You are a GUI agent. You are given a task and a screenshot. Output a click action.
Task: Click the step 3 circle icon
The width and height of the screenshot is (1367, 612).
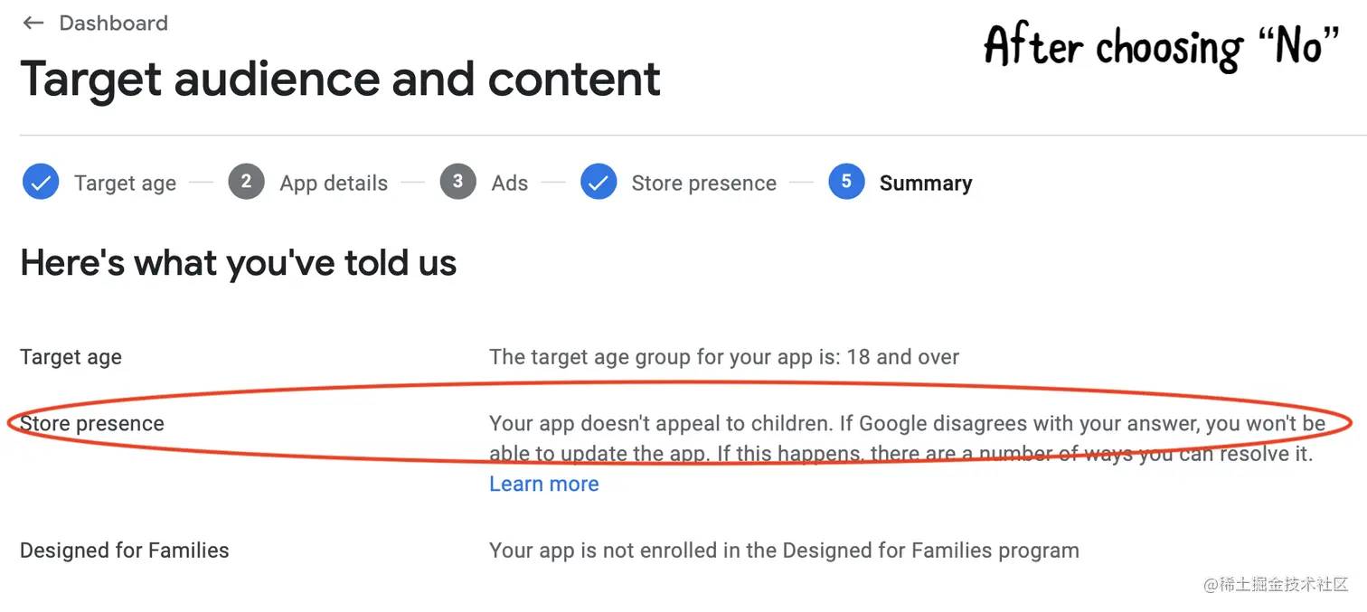point(457,182)
